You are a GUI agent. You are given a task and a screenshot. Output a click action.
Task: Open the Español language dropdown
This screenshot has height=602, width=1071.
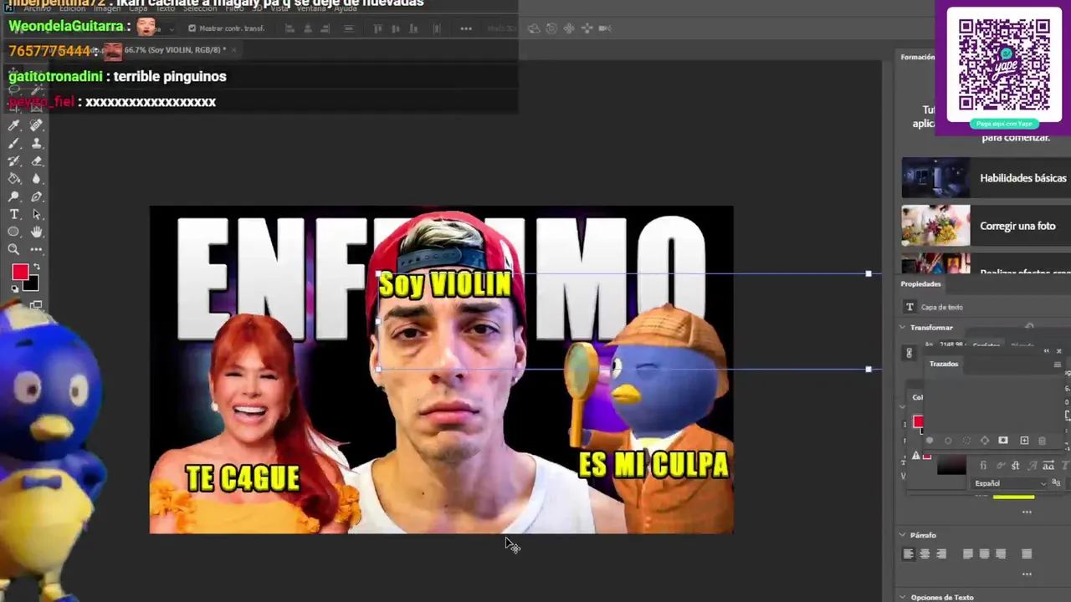click(1011, 483)
